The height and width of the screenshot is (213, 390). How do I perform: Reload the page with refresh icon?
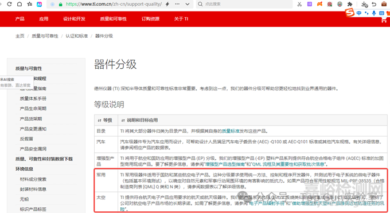pos(9,4)
